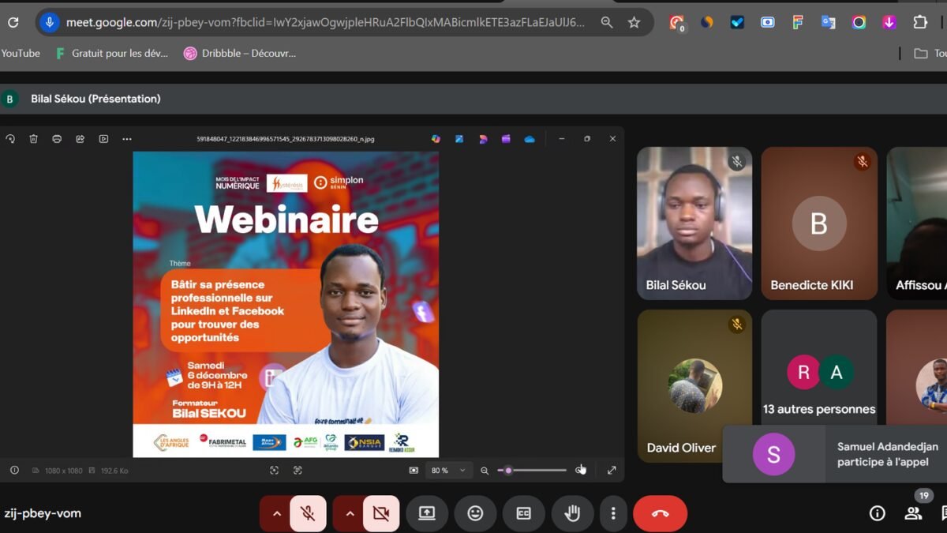Open the zoom magnifier in address bar
947x533 pixels.
(x=607, y=22)
